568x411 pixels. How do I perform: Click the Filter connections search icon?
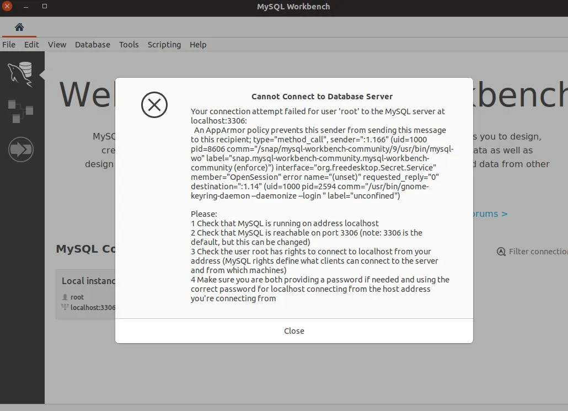click(501, 252)
